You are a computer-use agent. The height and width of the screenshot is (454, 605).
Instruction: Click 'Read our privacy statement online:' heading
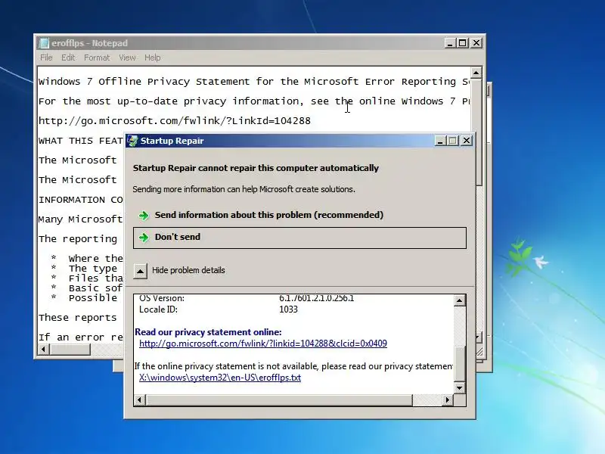209,332
